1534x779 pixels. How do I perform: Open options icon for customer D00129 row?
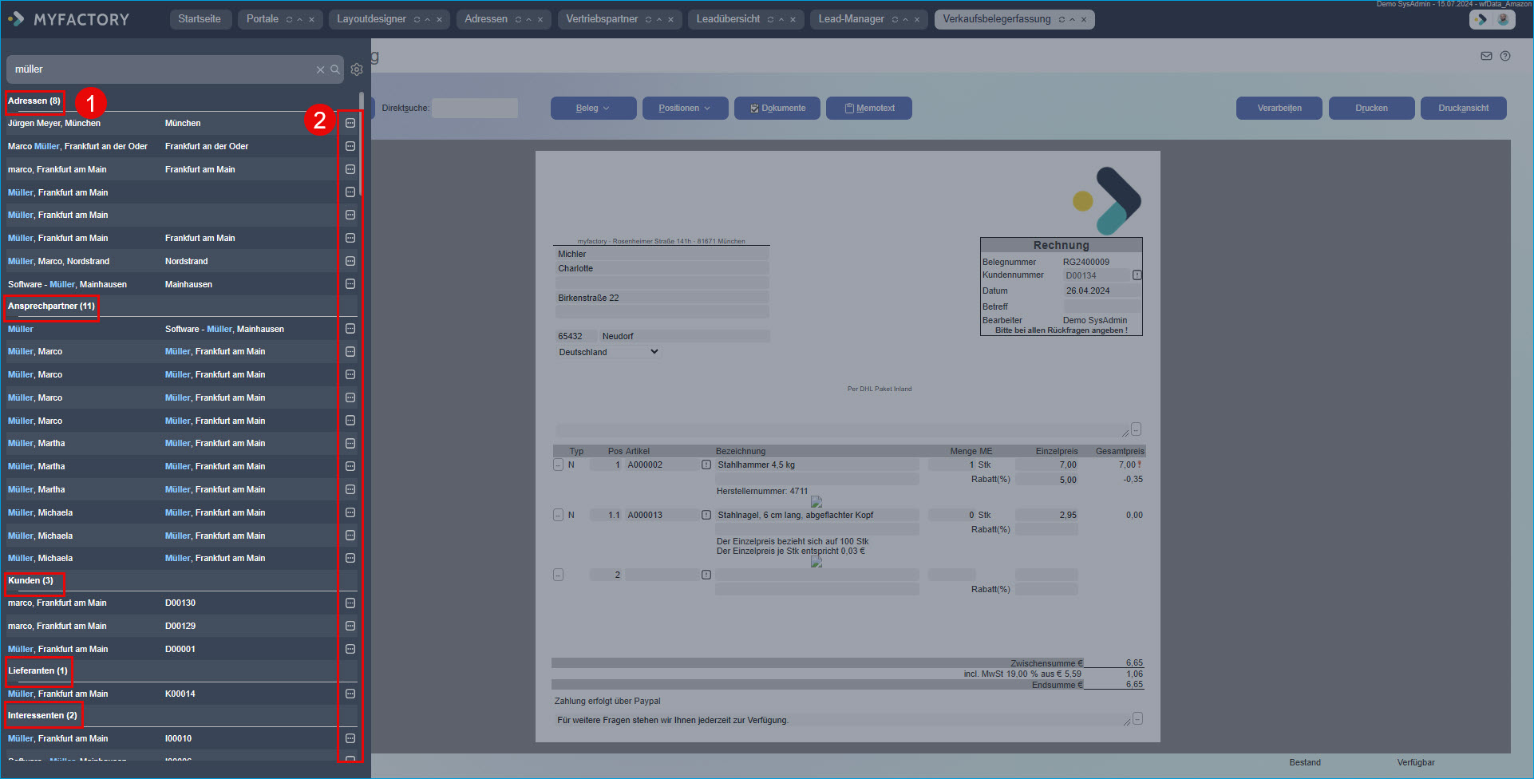coord(350,626)
